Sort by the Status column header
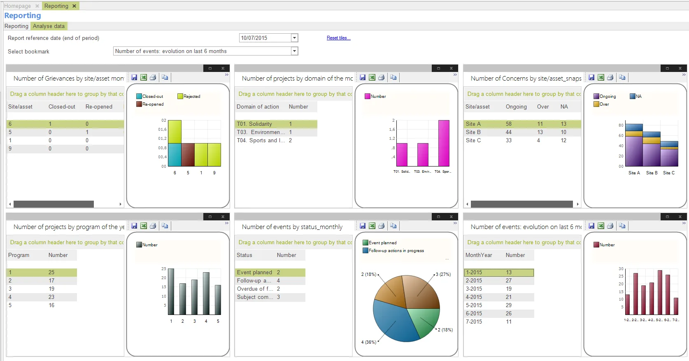 pos(244,255)
